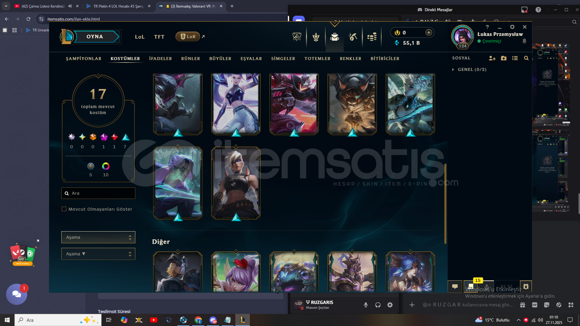The height and width of the screenshot is (326, 580).
Task: Deafen using the Discord headphone icon
Action: tap(378, 305)
